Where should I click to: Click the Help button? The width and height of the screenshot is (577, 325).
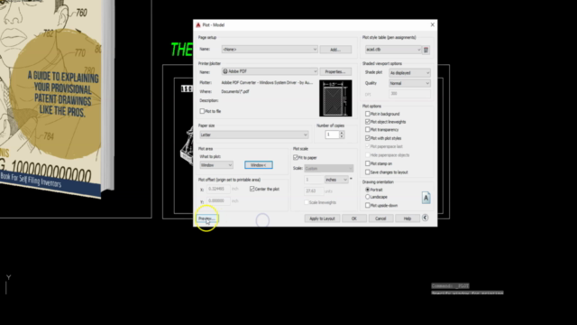point(407,218)
